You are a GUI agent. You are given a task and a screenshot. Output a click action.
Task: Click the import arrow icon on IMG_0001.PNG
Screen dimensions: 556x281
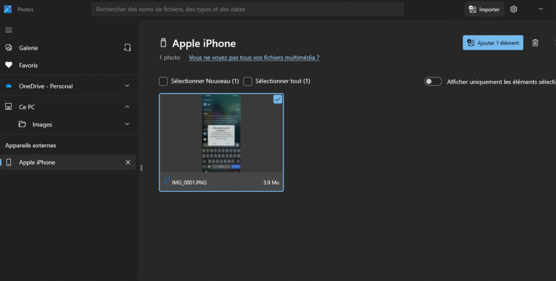click(166, 180)
